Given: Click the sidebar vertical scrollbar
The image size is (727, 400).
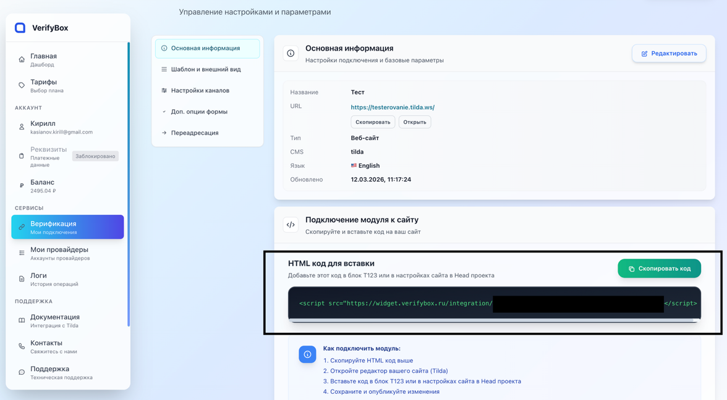Looking at the screenshot, I should pos(129,184).
